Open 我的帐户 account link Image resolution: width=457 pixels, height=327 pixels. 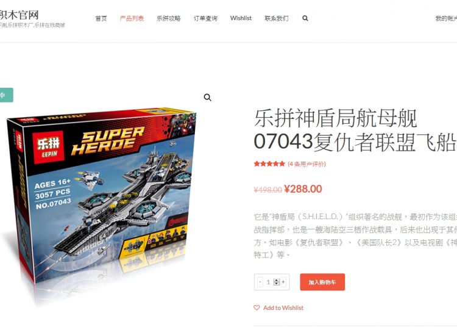point(446,18)
